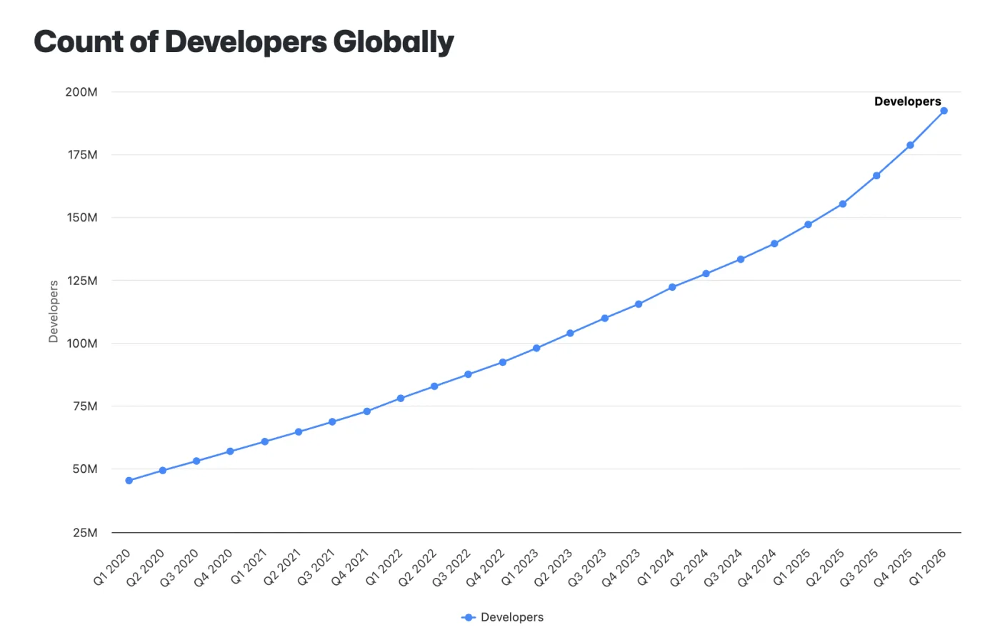The image size is (1000, 640).
Task: Click the vertical 'Developers' y-axis title
Action: 54,311
